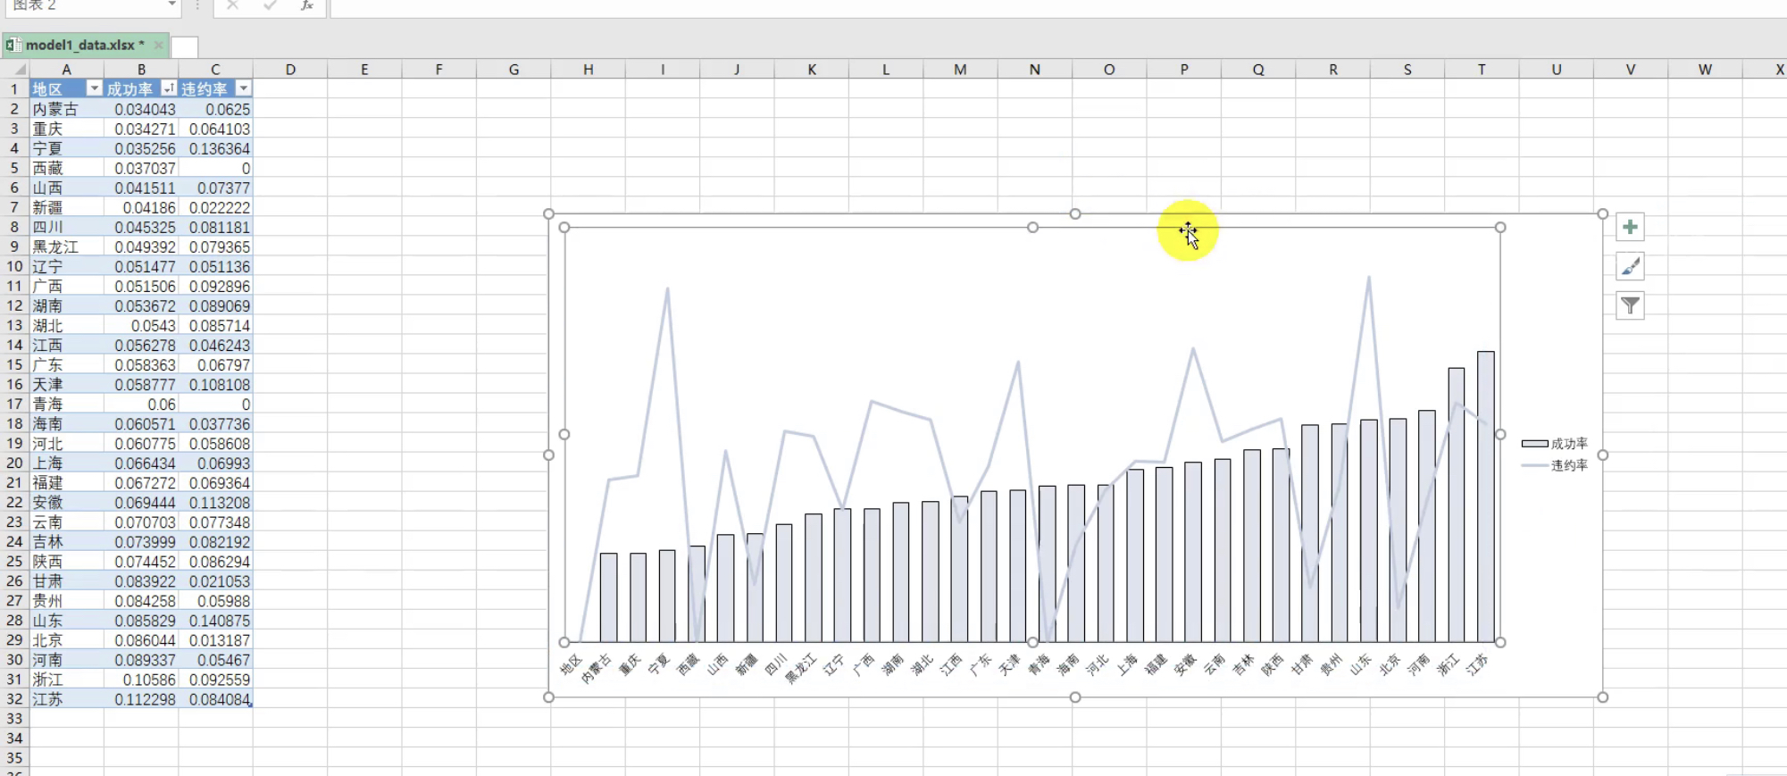Click the cell with value 0.04186
Viewport: 1787px width, 776px height.
pos(141,207)
